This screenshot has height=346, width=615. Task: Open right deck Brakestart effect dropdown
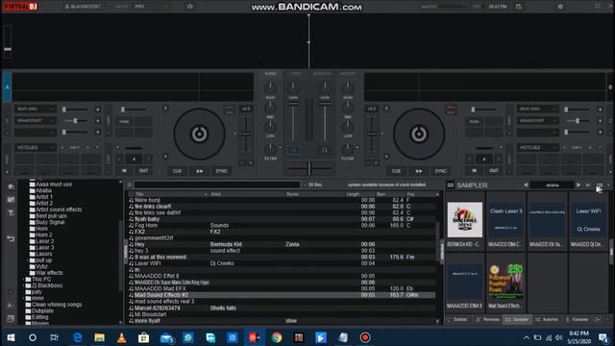point(537,120)
